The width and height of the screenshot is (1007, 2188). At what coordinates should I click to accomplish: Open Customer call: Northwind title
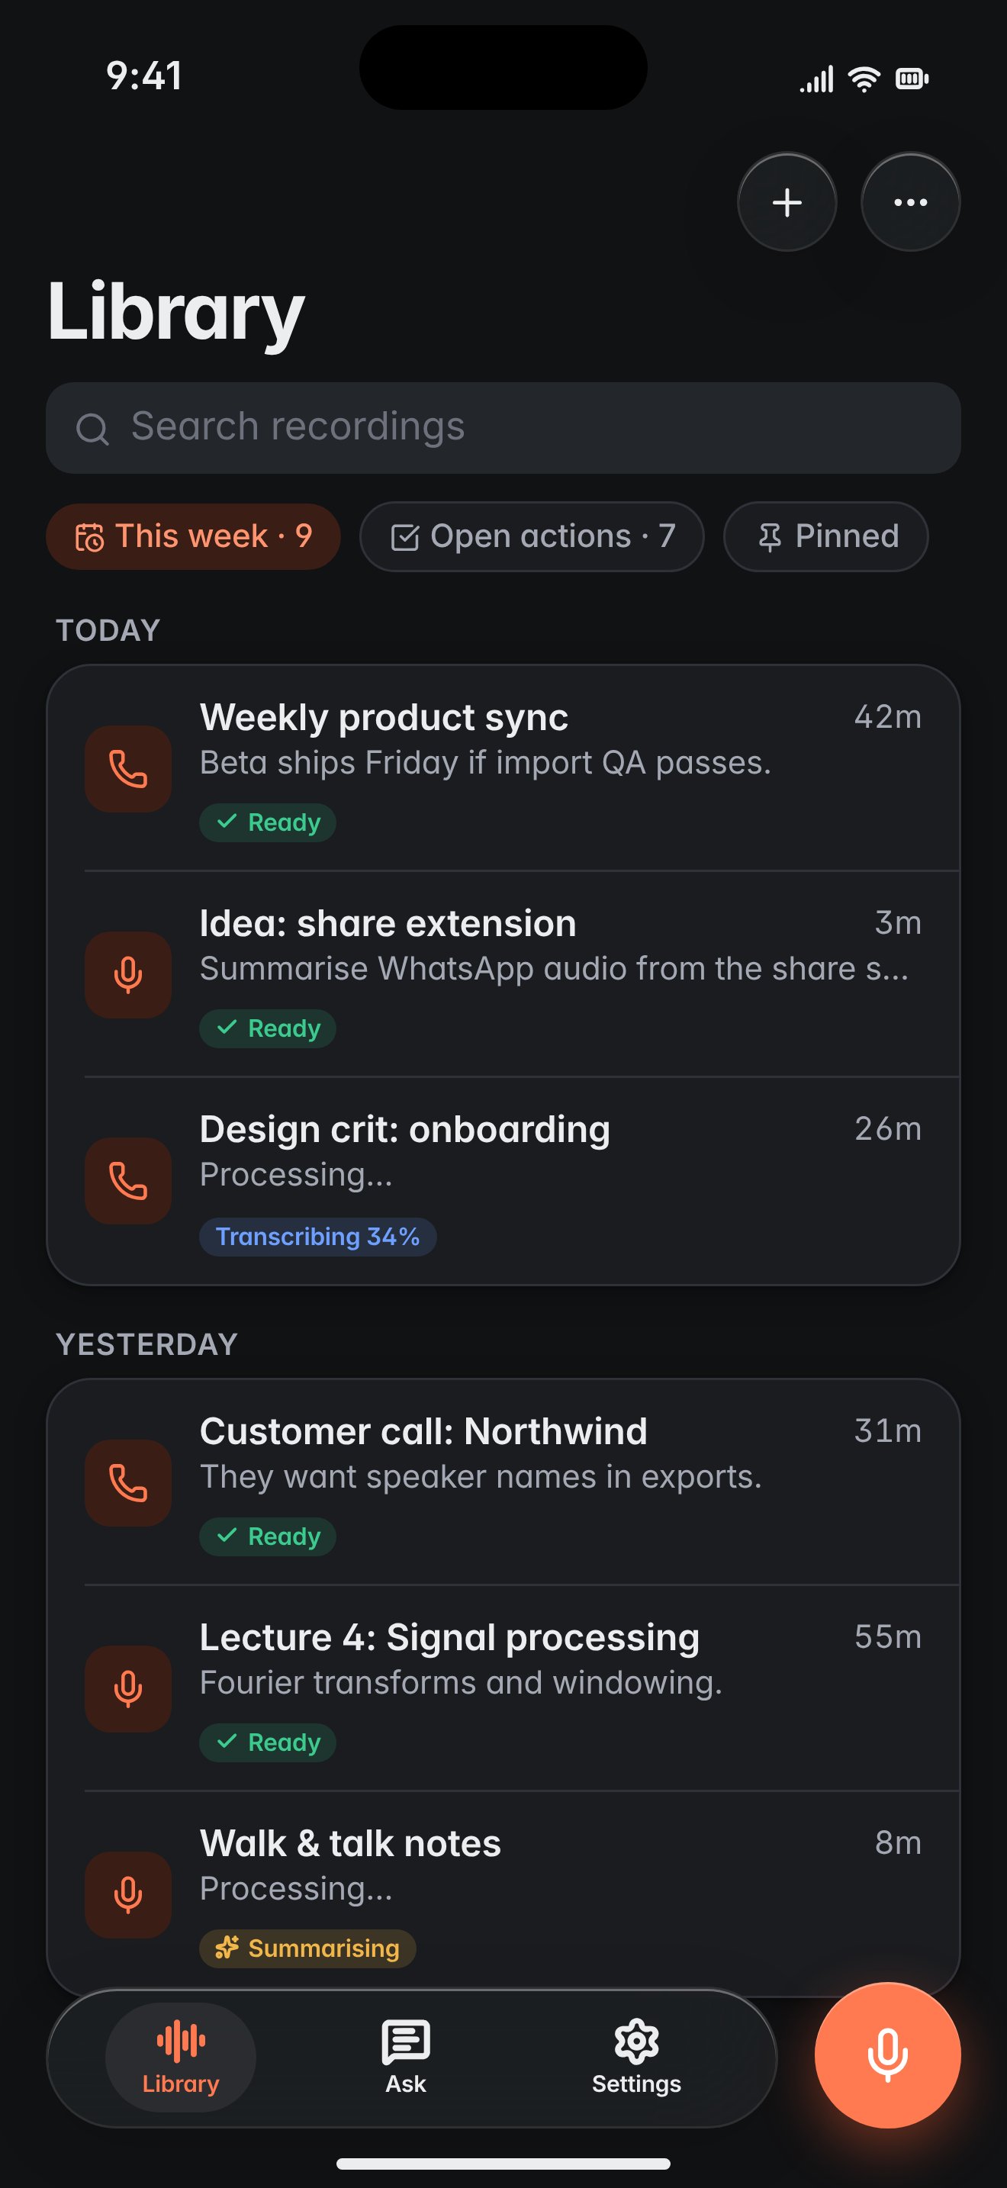(x=423, y=1431)
